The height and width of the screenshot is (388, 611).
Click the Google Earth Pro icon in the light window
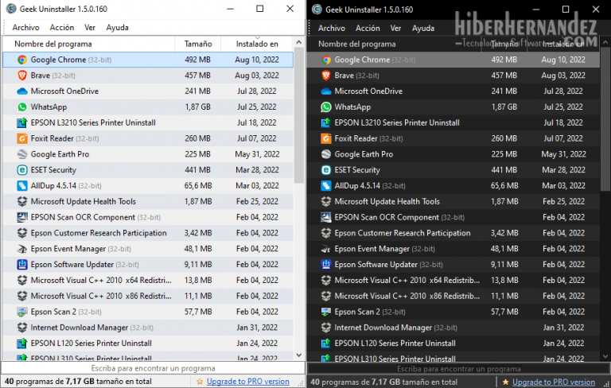point(21,154)
